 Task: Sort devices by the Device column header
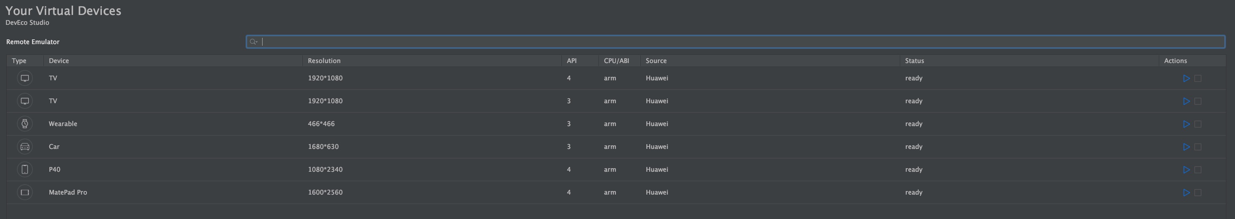coord(59,61)
